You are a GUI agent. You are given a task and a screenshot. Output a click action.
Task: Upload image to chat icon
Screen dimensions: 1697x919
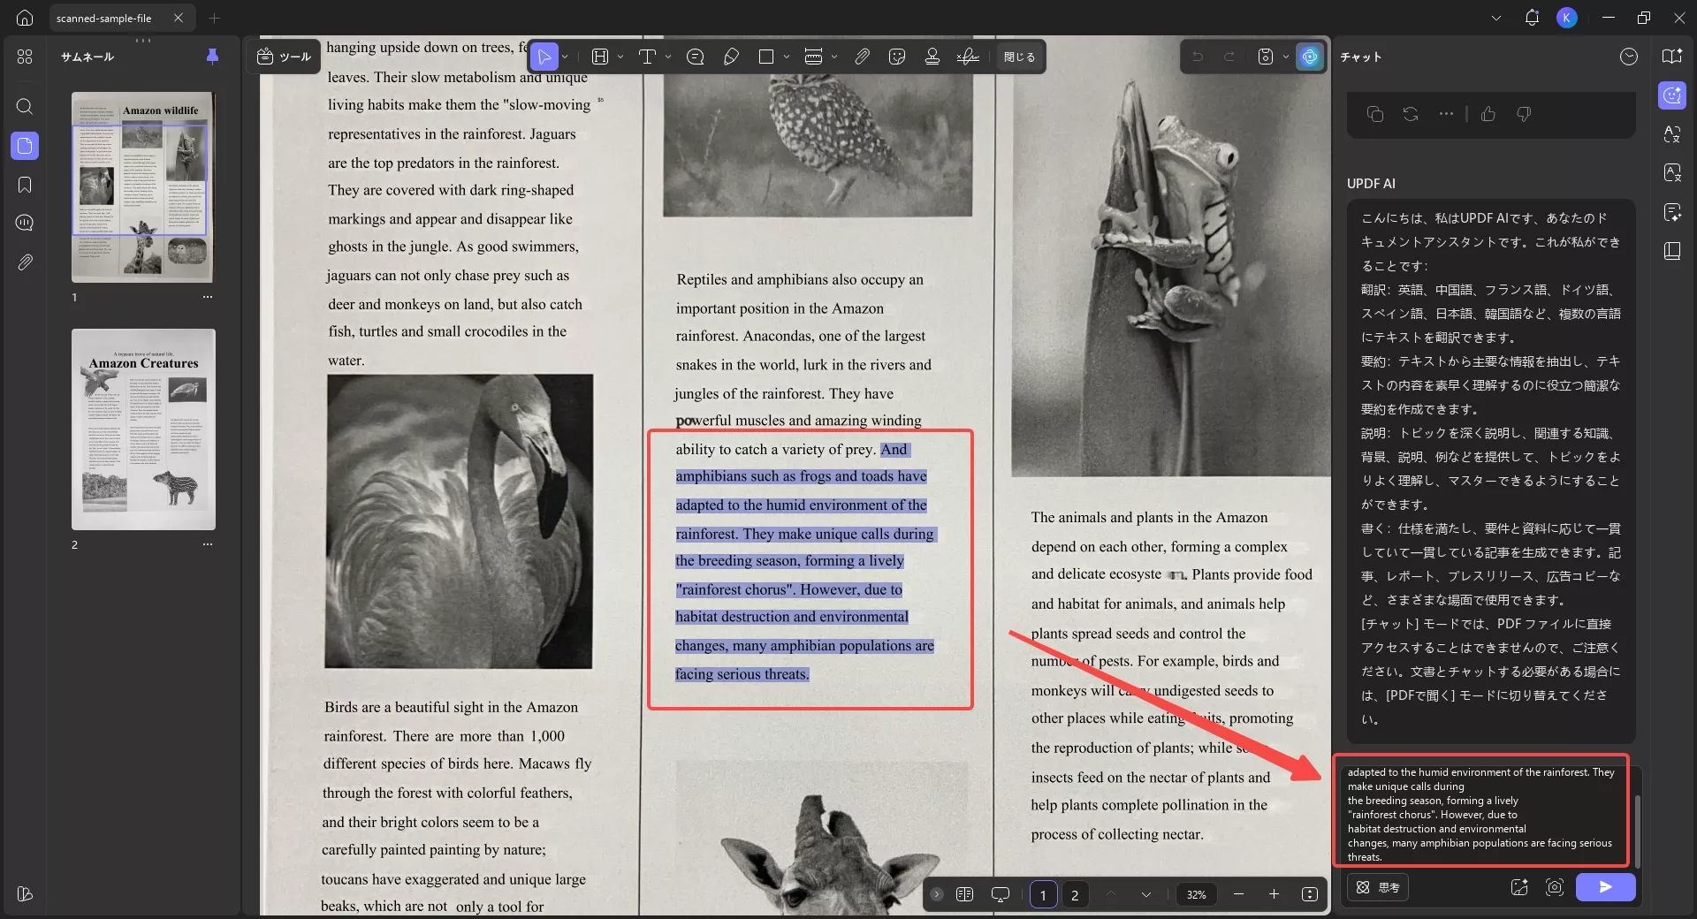(x=1519, y=887)
